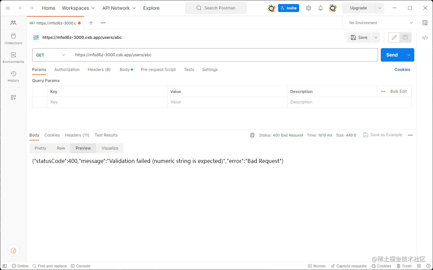Open the request Settings tab
433x270 pixels.
coord(210,70)
